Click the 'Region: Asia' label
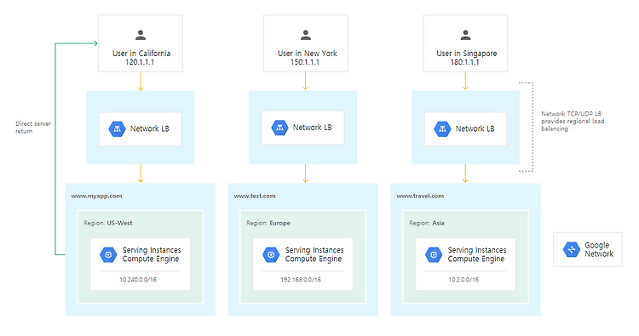639x336 pixels. pyautogui.click(x=427, y=223)
